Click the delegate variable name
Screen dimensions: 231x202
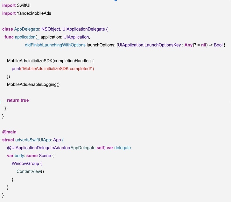122,148
